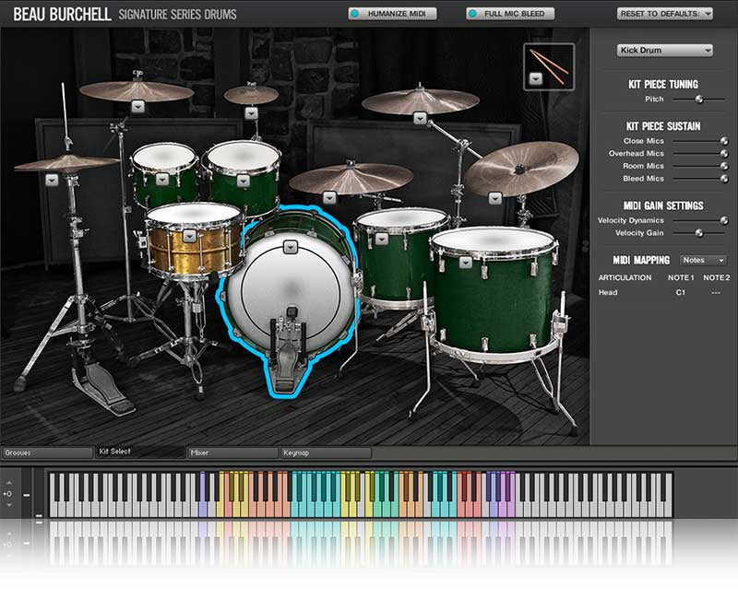
Task: Adjust the Velocity Dynamics slider
Action: 724,220
